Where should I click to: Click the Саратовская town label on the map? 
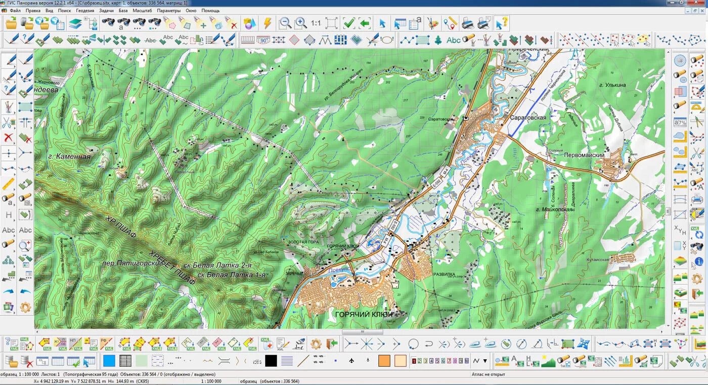coord(528,118)
